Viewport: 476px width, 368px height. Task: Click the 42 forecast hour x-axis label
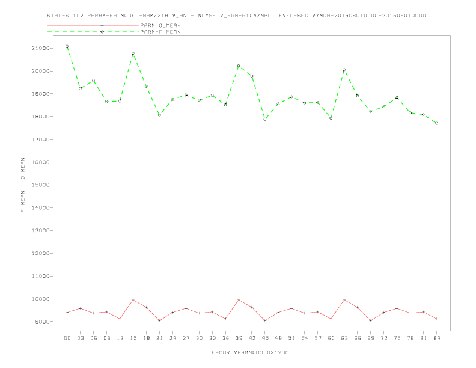pyautogui.click(x=252, y=338)
